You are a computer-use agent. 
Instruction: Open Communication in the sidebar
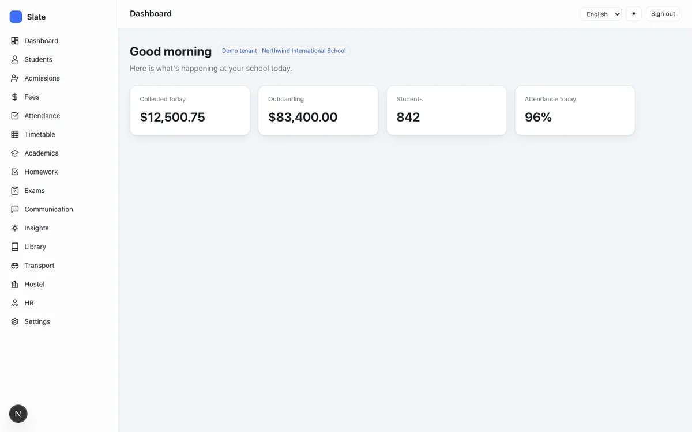point(48,209)
